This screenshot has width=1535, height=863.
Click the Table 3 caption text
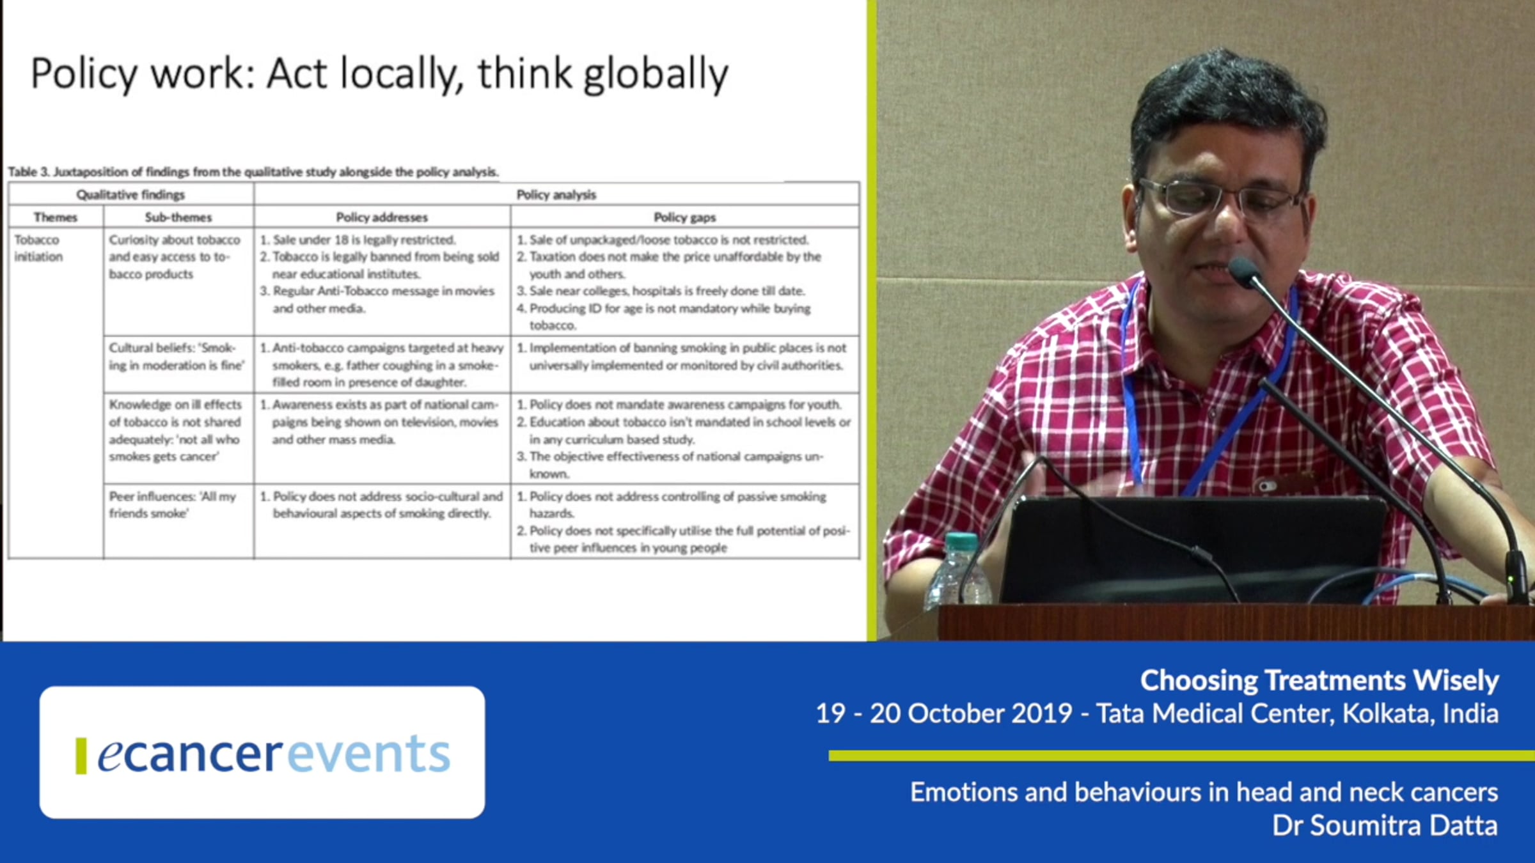tap(253, 171)
